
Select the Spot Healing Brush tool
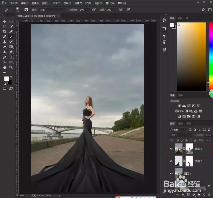point(4,37)
